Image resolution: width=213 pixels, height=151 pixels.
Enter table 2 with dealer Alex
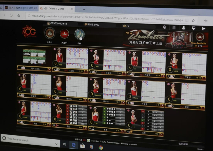tap(107, 62)
